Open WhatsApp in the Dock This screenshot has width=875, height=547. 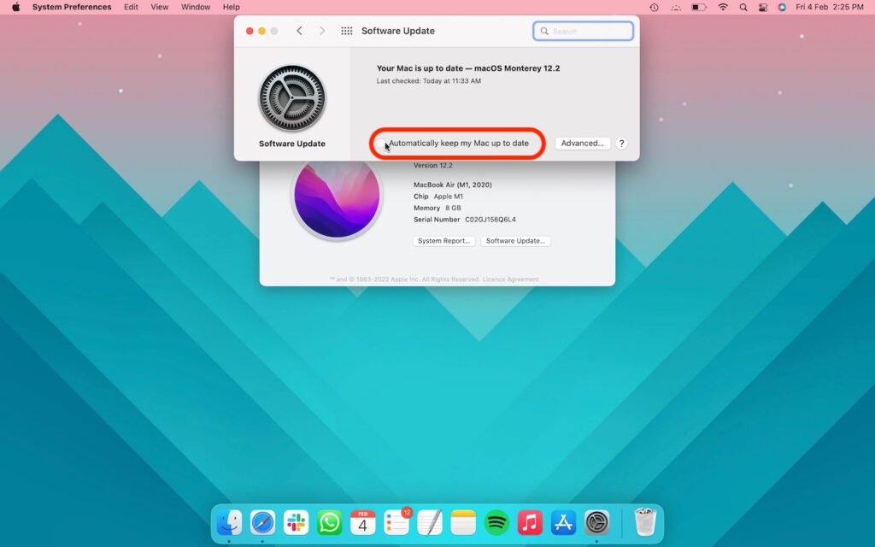coord(329,522)
